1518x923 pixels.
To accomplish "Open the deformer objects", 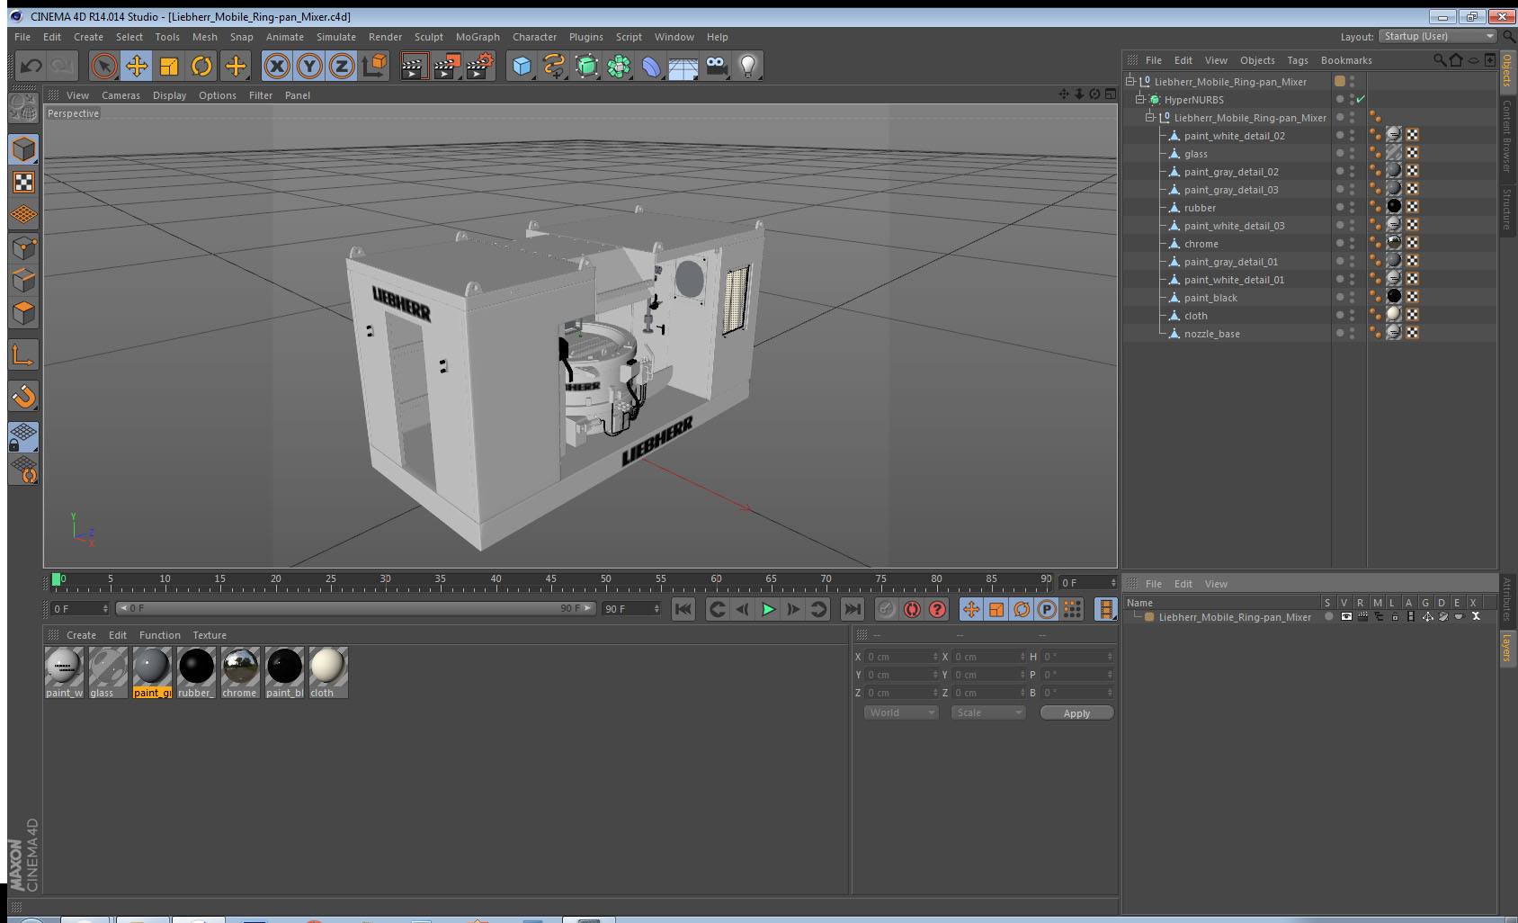I will coord(651,66).
